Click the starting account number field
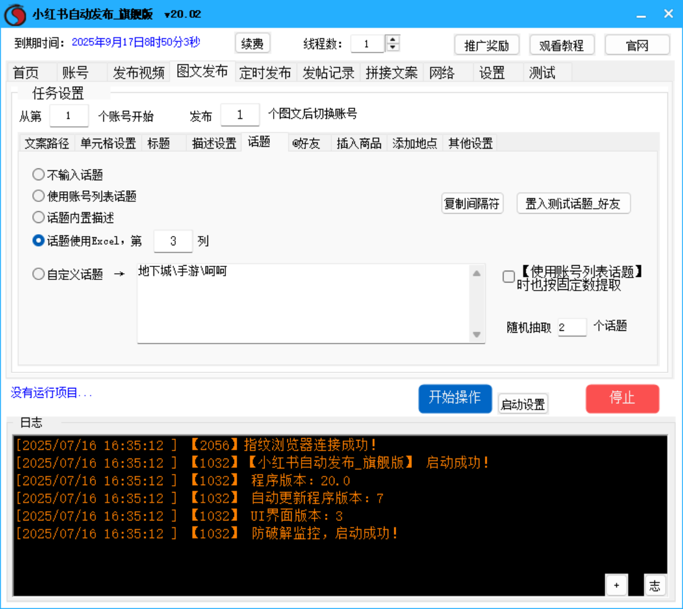This screenshot has height=609, width=683. click(69, 116)
